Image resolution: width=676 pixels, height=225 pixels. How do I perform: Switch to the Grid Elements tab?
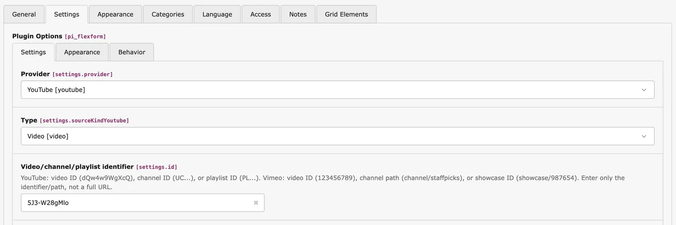point(346,14)
